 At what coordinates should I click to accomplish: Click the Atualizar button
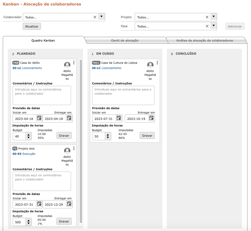(x=31, y=26)
